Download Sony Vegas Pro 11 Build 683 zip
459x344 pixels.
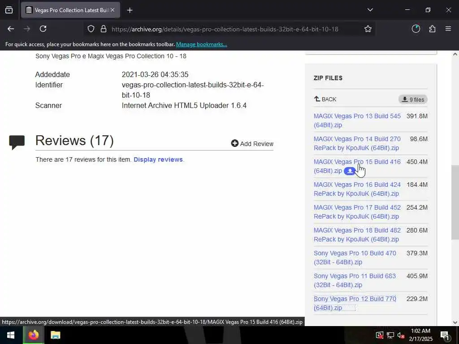click(x=355, y=280)
